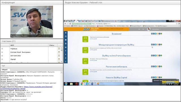Bookmark the page with the star icon
The height and width of the screenshot is (102, 181).
176,24
